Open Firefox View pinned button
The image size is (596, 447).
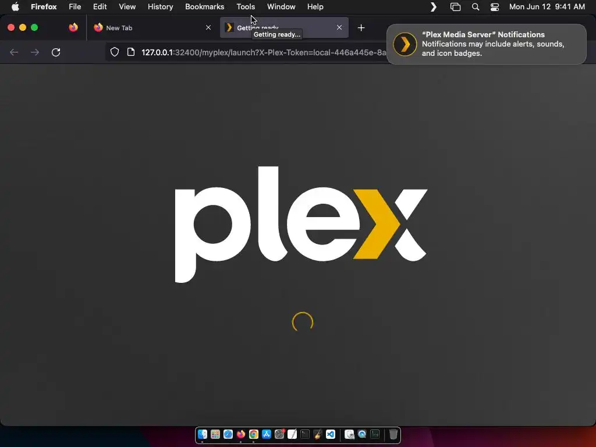tap(73, 27)
